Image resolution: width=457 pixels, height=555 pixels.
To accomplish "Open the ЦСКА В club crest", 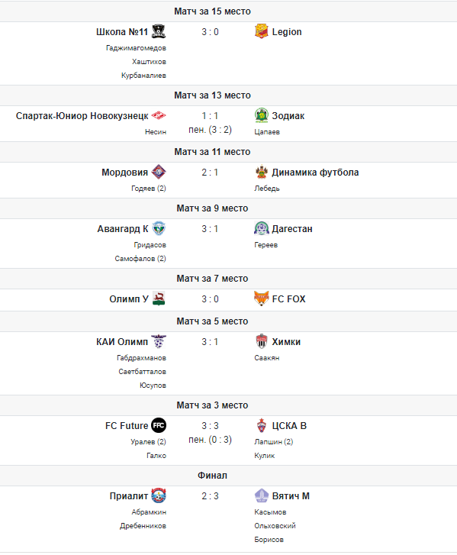I will (x=262, y=425).
